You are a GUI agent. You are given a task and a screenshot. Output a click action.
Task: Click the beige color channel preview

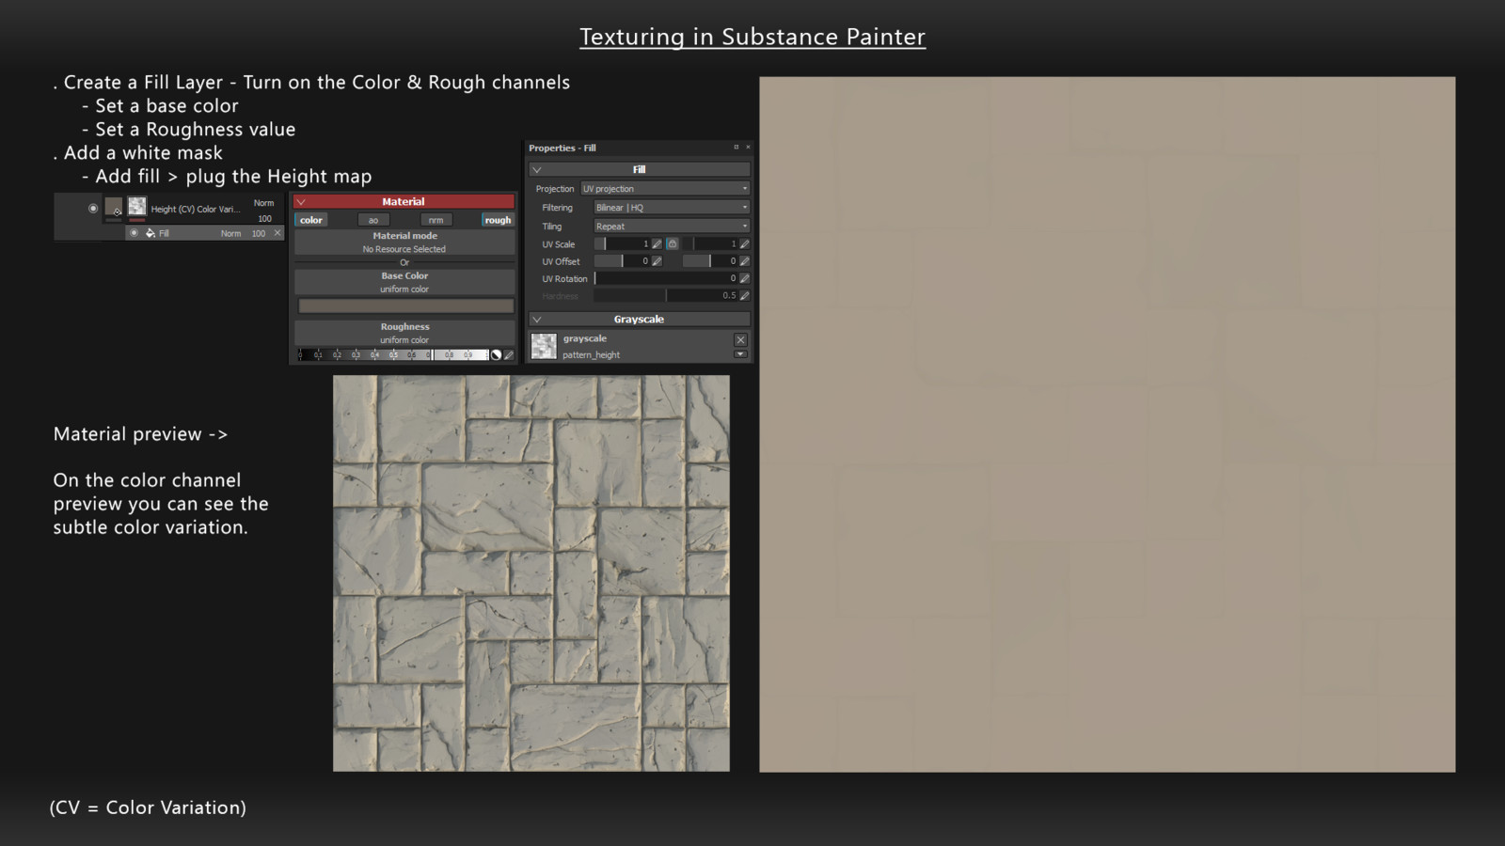(x=1107, y=425)
